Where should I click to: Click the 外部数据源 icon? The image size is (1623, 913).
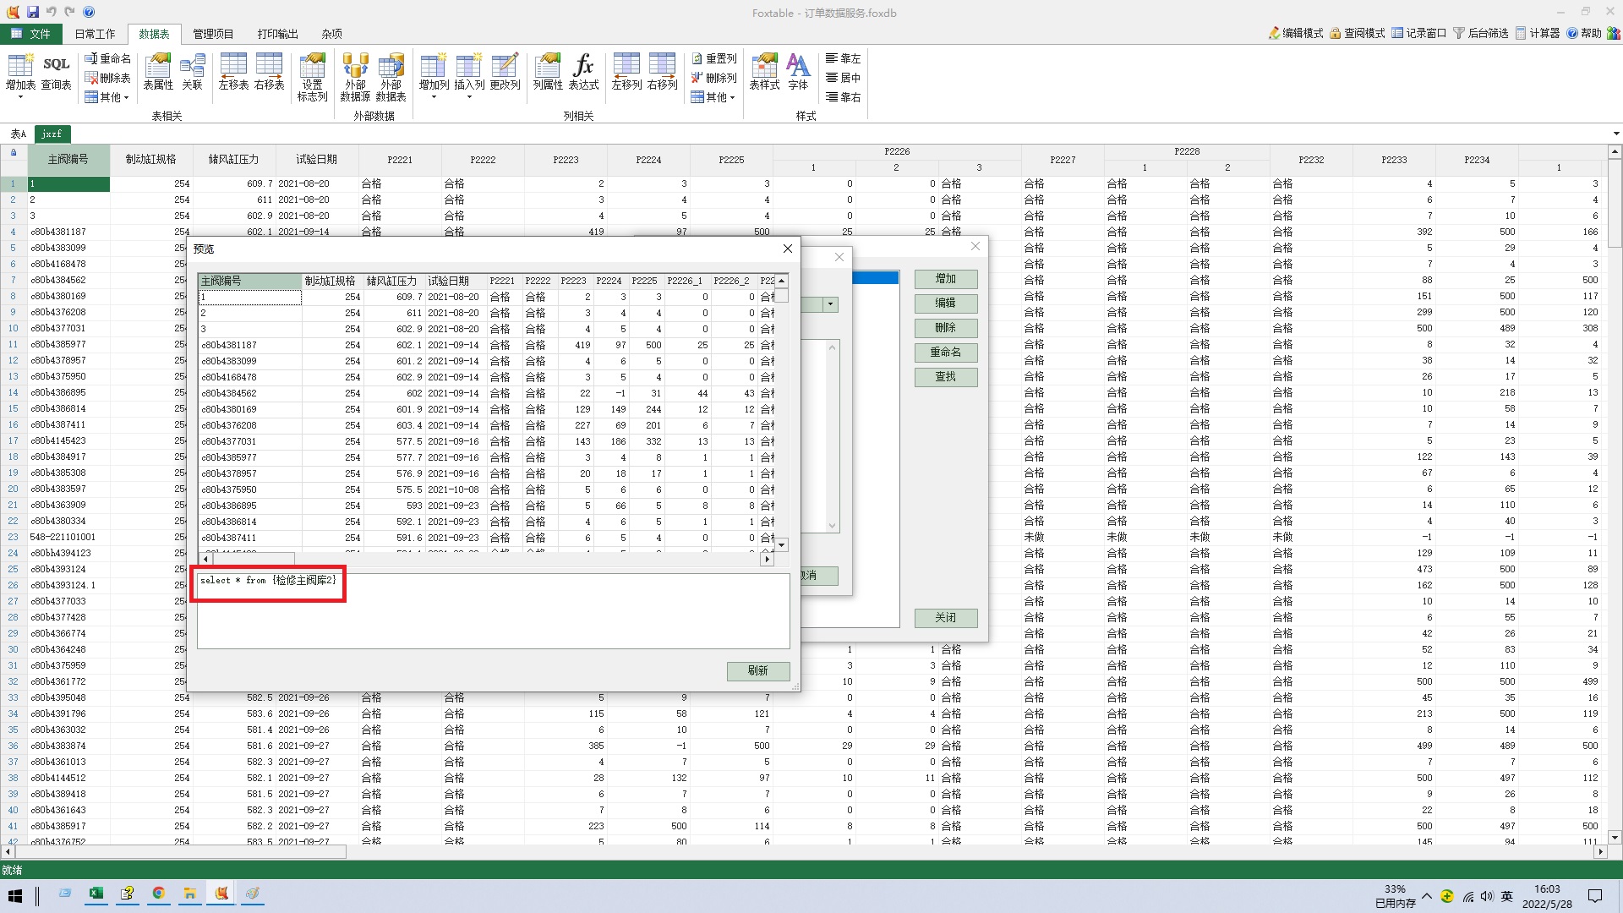pos(355,77)
